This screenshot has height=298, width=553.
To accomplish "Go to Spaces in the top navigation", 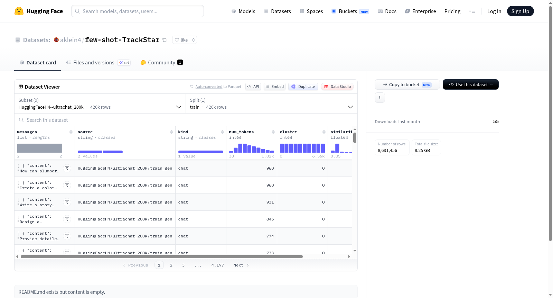I will 311,11.
